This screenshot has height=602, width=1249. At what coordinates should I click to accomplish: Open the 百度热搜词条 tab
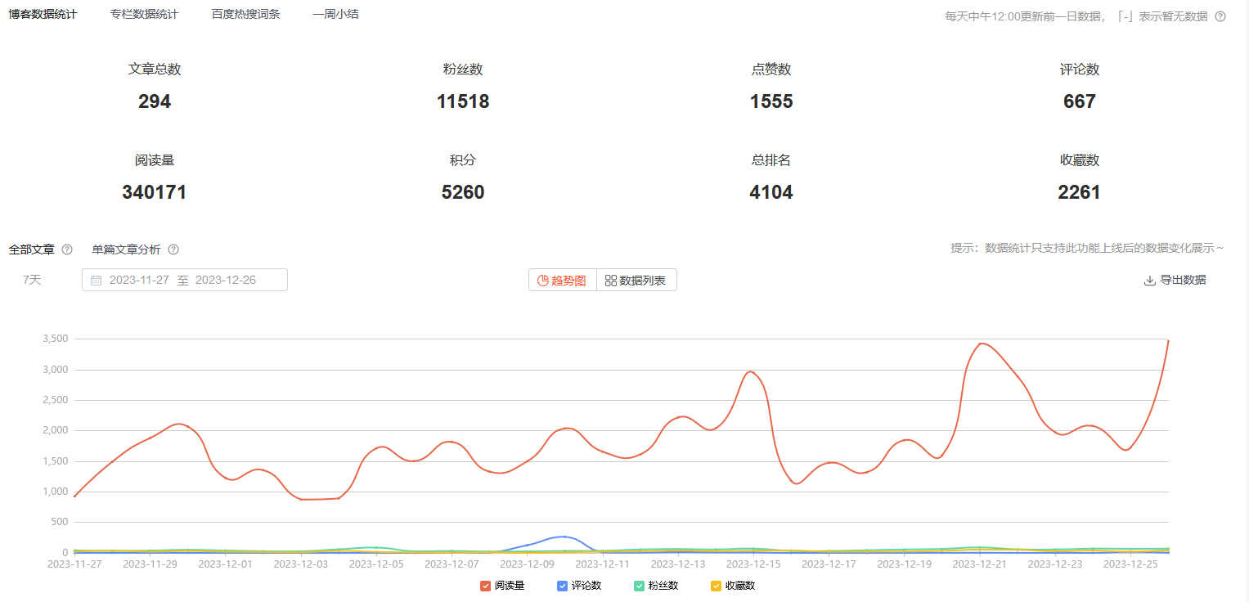[245, 15]
